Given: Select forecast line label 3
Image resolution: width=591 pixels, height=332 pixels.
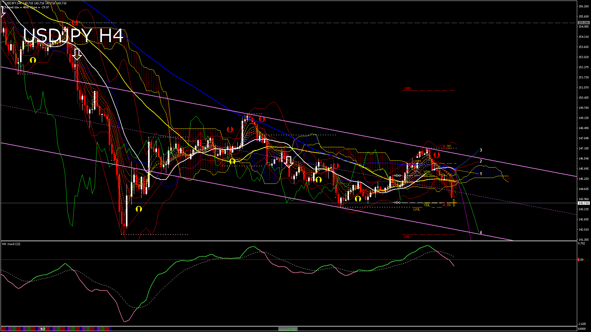Looking at the screenshot, I should [x=481, y=150].
